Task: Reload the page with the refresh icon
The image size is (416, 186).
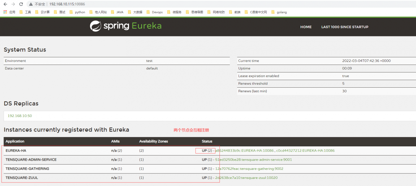Action: click(21, 4)
